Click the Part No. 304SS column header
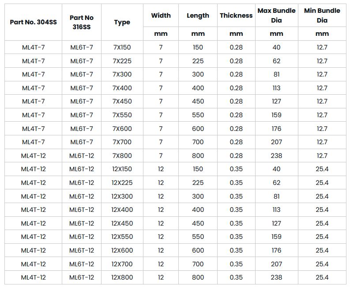 (34, 22)
